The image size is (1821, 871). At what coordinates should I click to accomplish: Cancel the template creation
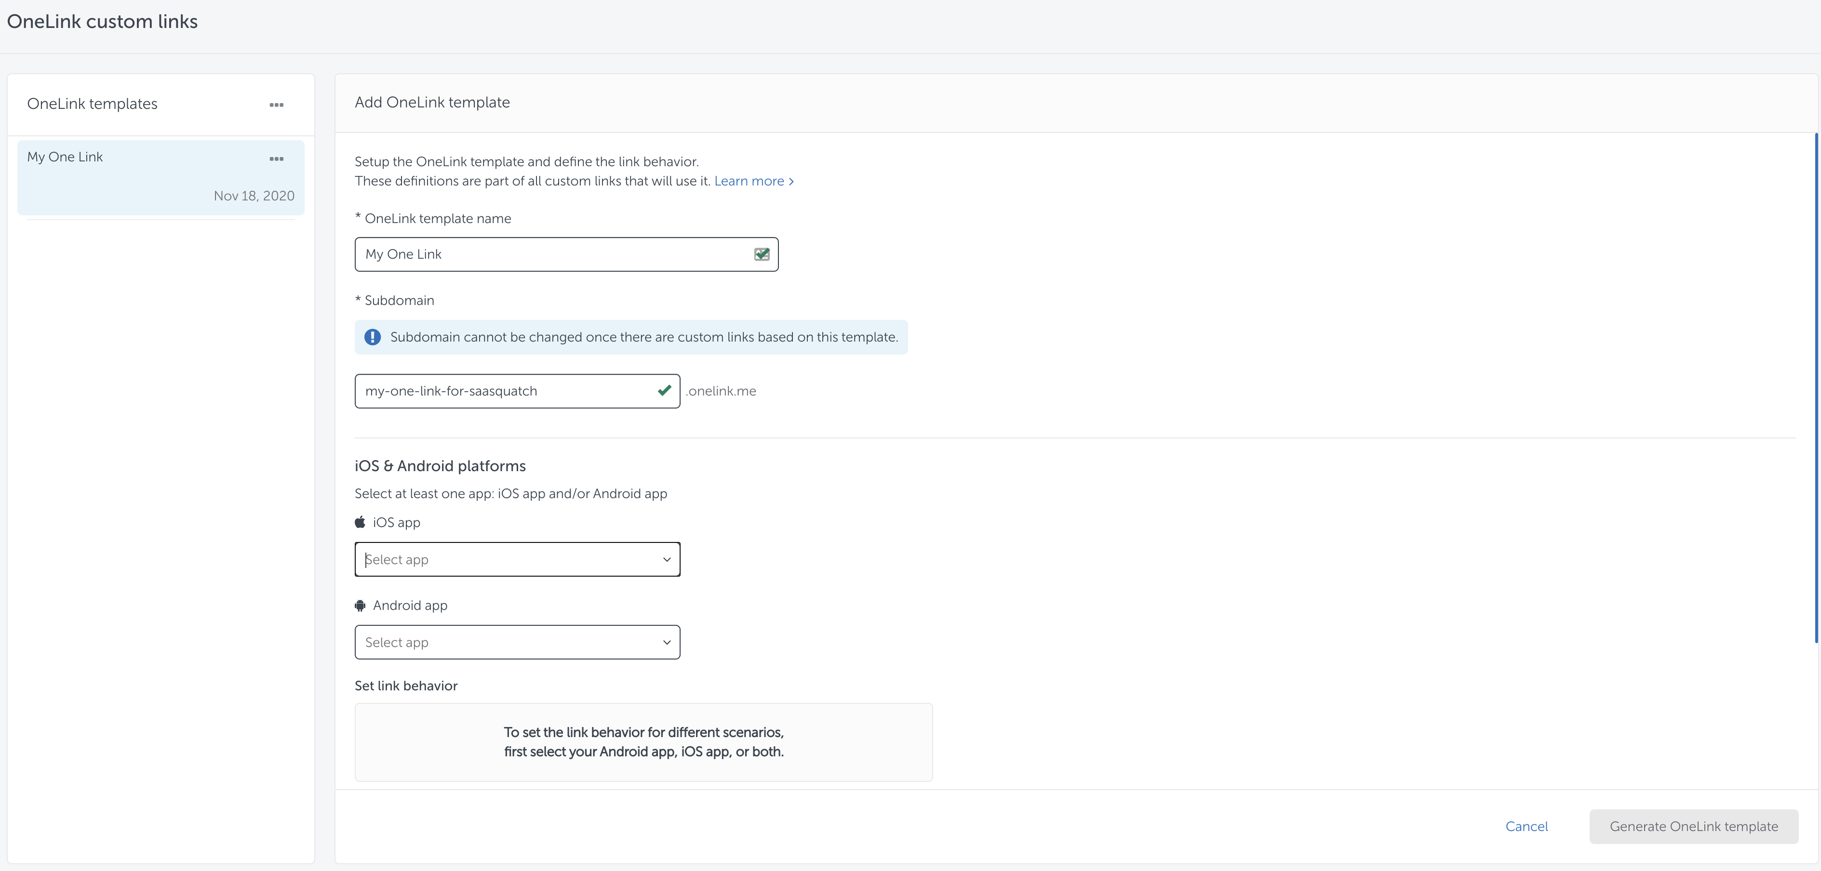[1526, 826]
